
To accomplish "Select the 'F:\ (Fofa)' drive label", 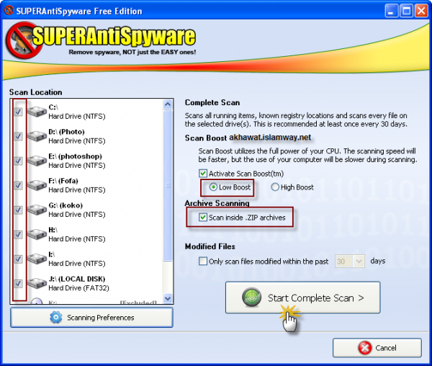I will pos(63,181).
